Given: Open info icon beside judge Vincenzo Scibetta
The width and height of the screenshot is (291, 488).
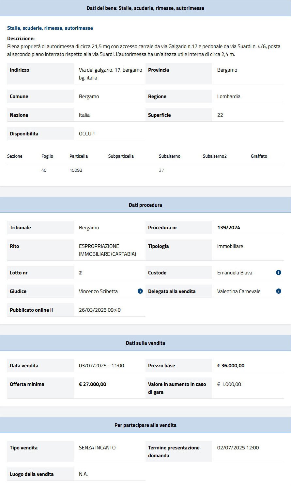Looking at the screenshot, I should 140,291.
